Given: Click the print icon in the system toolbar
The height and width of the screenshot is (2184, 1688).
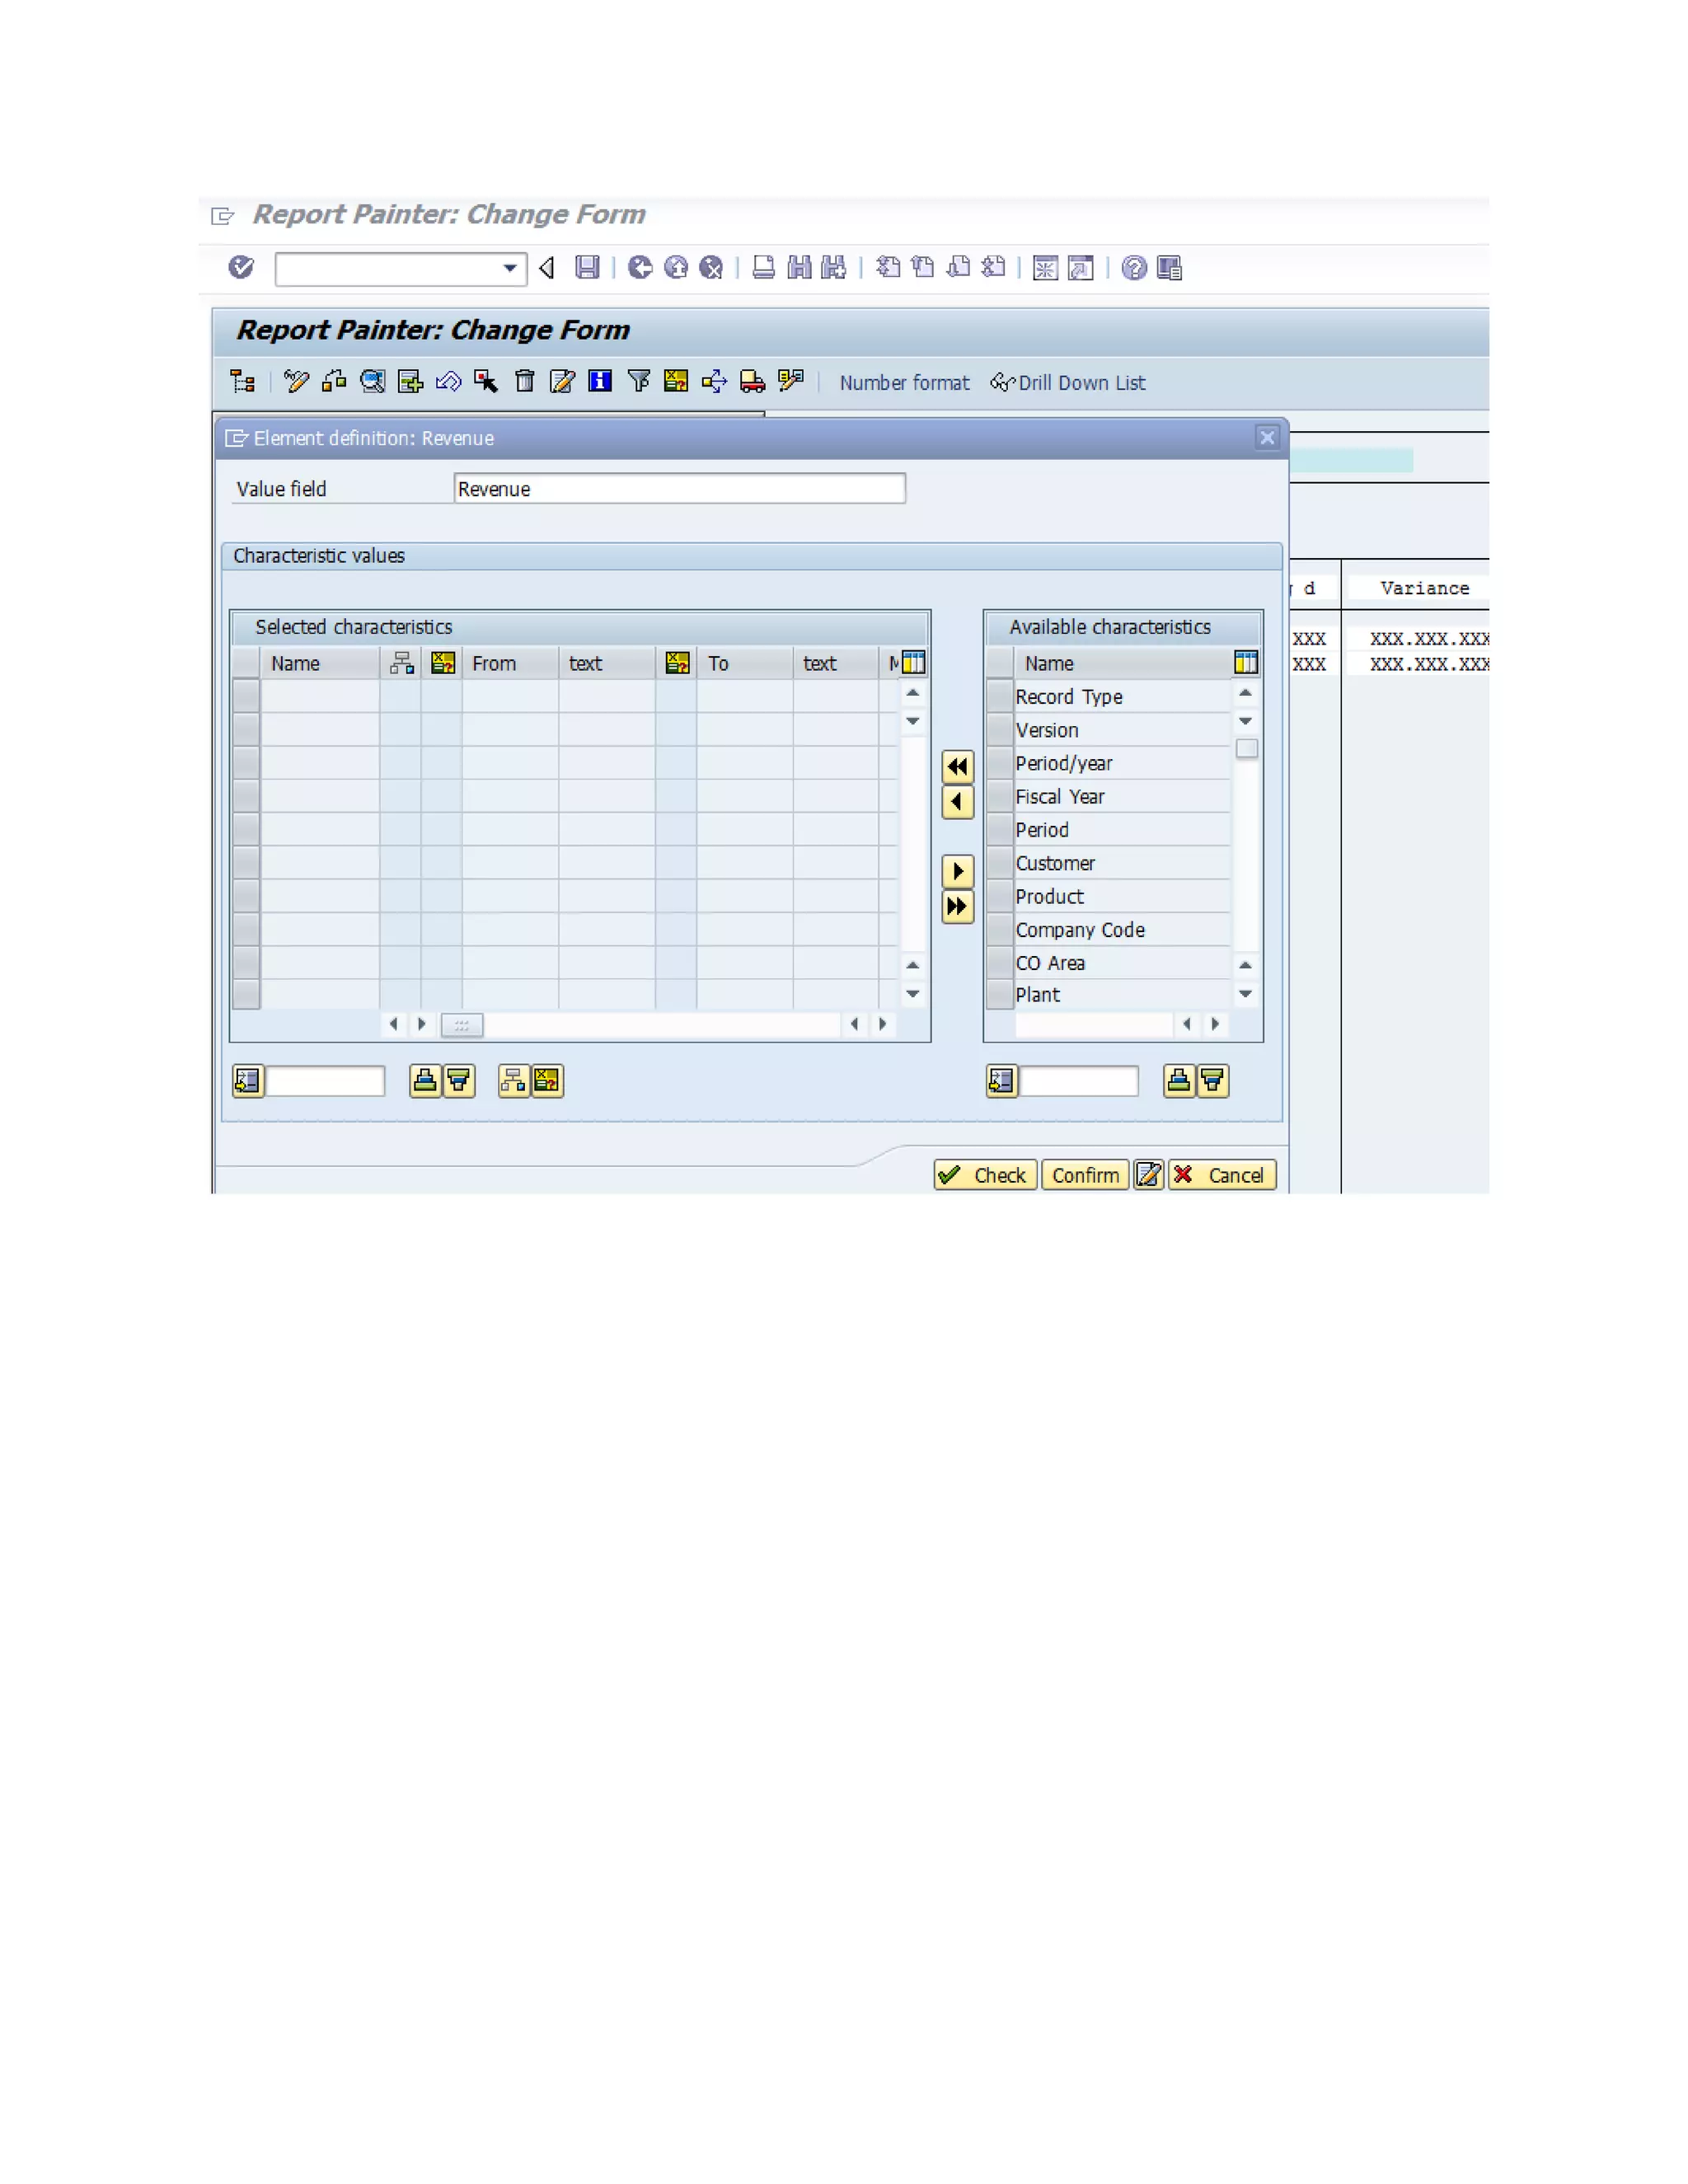Looking at the screenshot, I should pos(763,268).
